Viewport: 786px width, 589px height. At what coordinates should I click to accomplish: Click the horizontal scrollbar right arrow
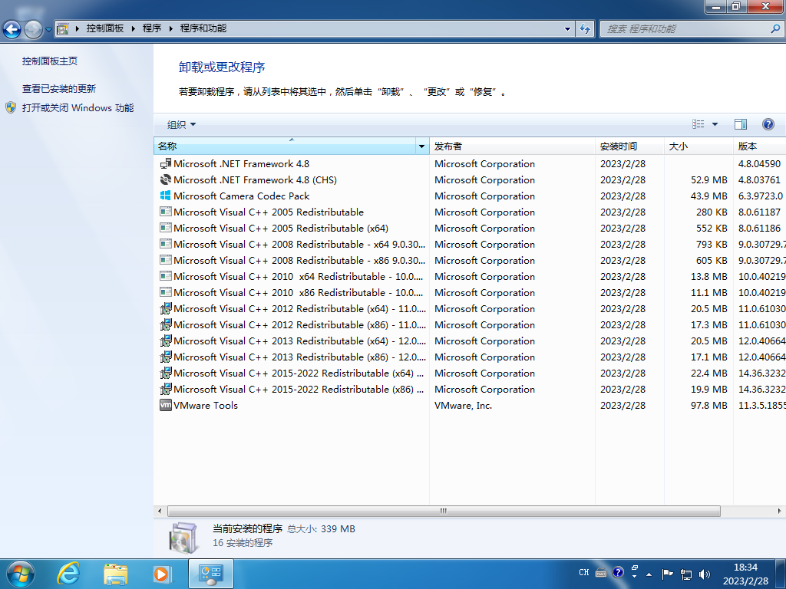[x=780, y=511]
